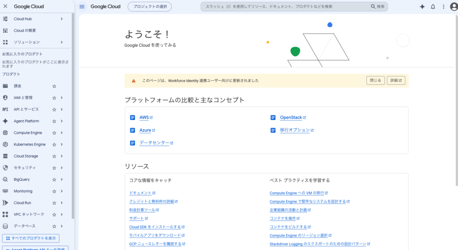Click すべてのプロダクトを表示 button

pos(31,238)
